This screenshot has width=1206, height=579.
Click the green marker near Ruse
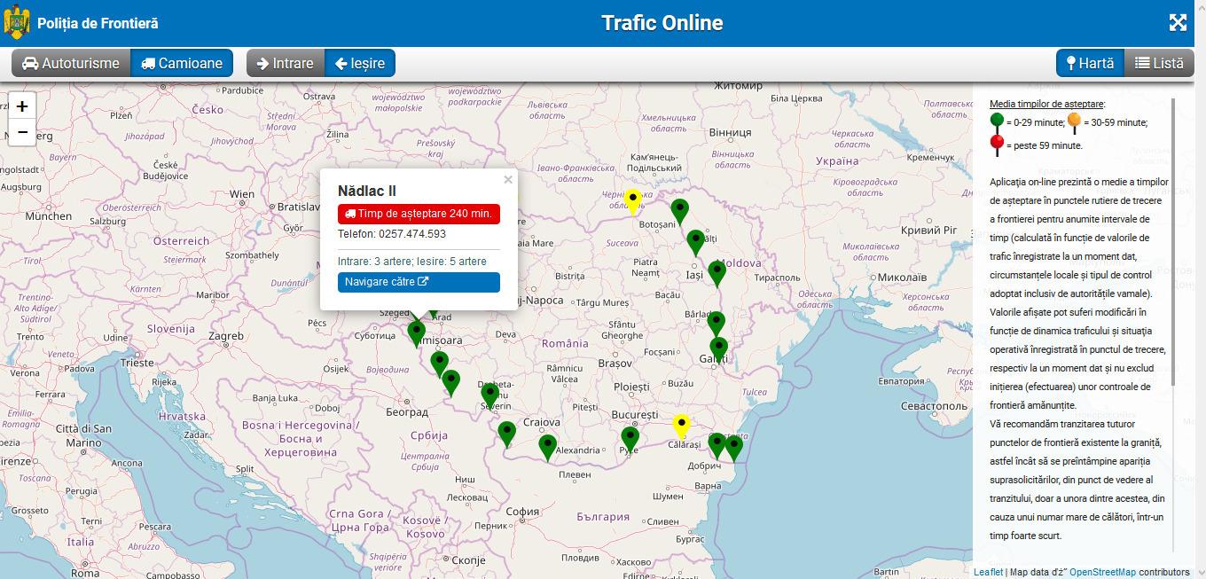pyautogui.click(x=630, y=438)
